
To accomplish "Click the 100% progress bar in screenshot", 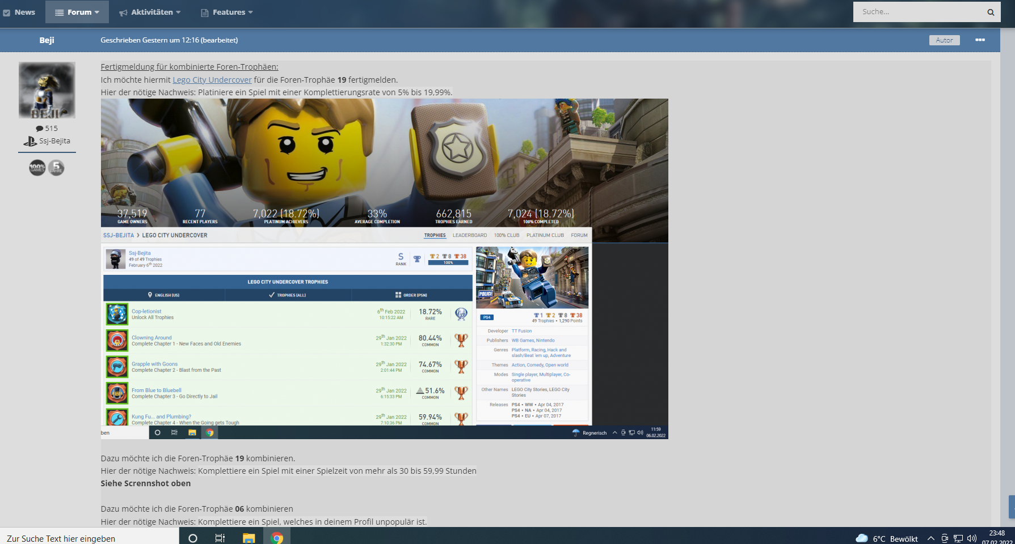I will [x=448, y=263].
